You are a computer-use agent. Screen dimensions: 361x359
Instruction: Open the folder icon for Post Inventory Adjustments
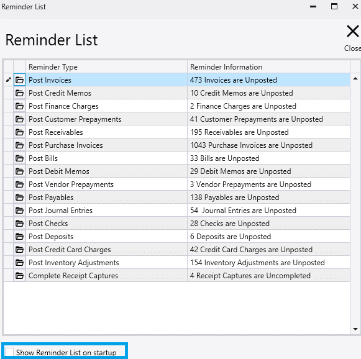[19, 263]
